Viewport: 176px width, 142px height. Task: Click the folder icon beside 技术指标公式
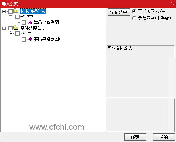coord(16,11)
